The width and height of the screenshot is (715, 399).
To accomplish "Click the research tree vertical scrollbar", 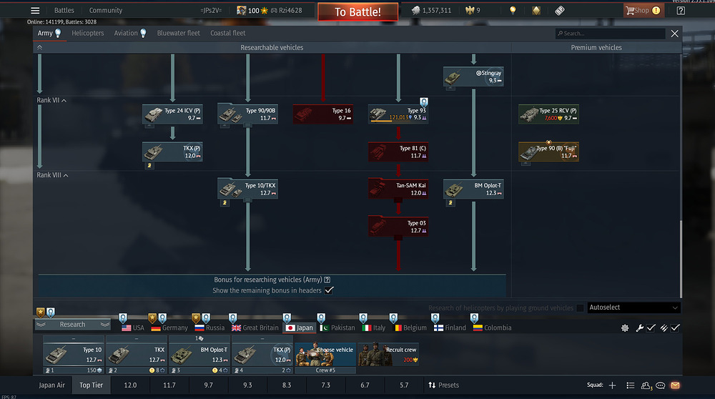I will coord(681,259).
